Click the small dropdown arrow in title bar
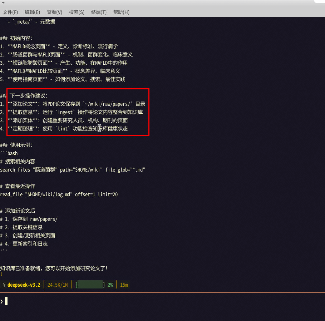This screenshot has width=325, height=321. (3, 3)
